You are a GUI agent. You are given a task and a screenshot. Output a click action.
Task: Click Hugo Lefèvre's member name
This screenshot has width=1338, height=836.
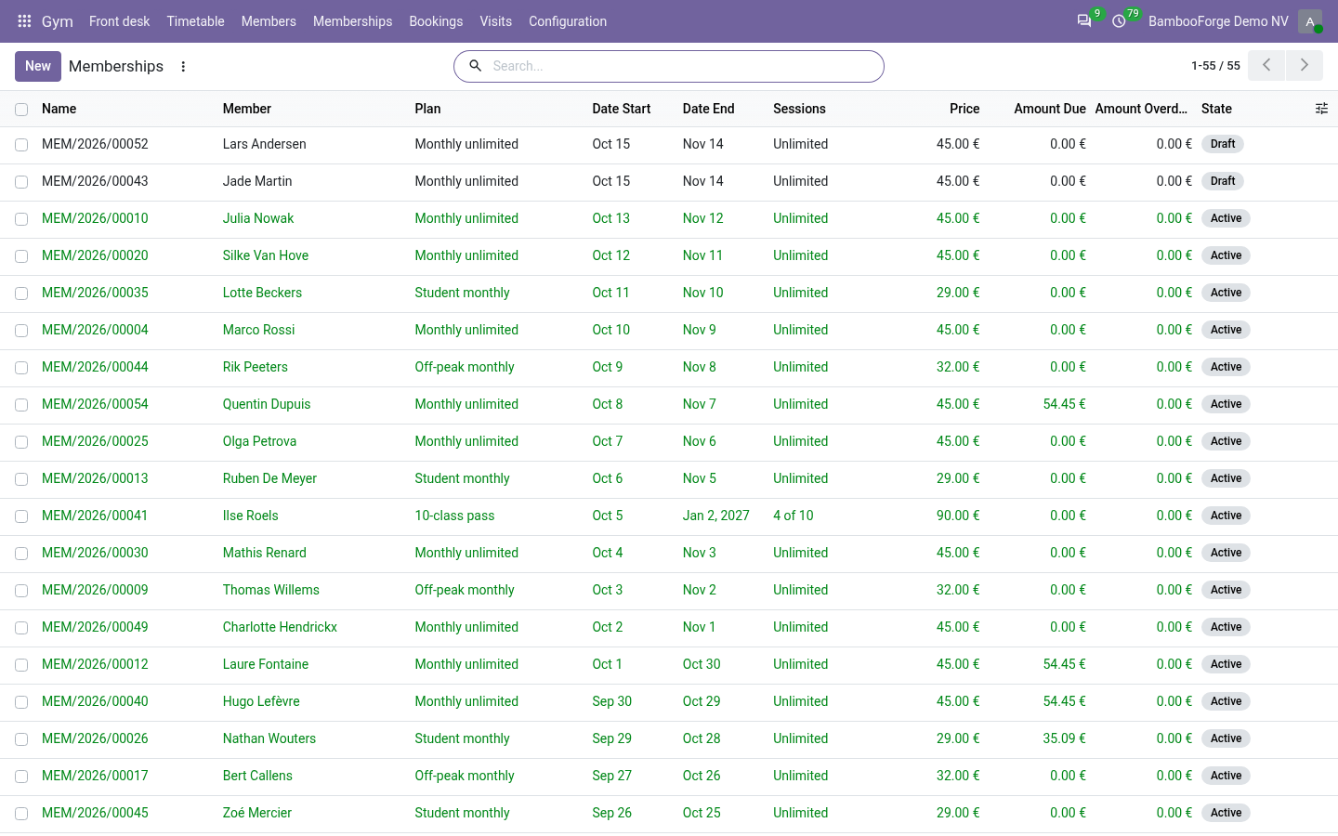pyautogui.click(x=261, y=701)
